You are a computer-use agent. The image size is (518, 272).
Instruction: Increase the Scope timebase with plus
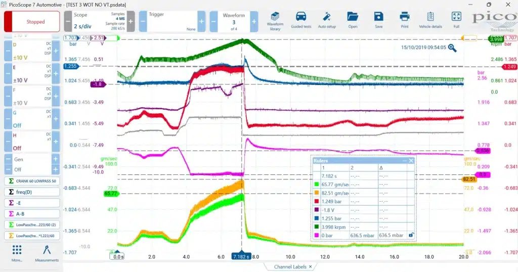tap(131, 21)
